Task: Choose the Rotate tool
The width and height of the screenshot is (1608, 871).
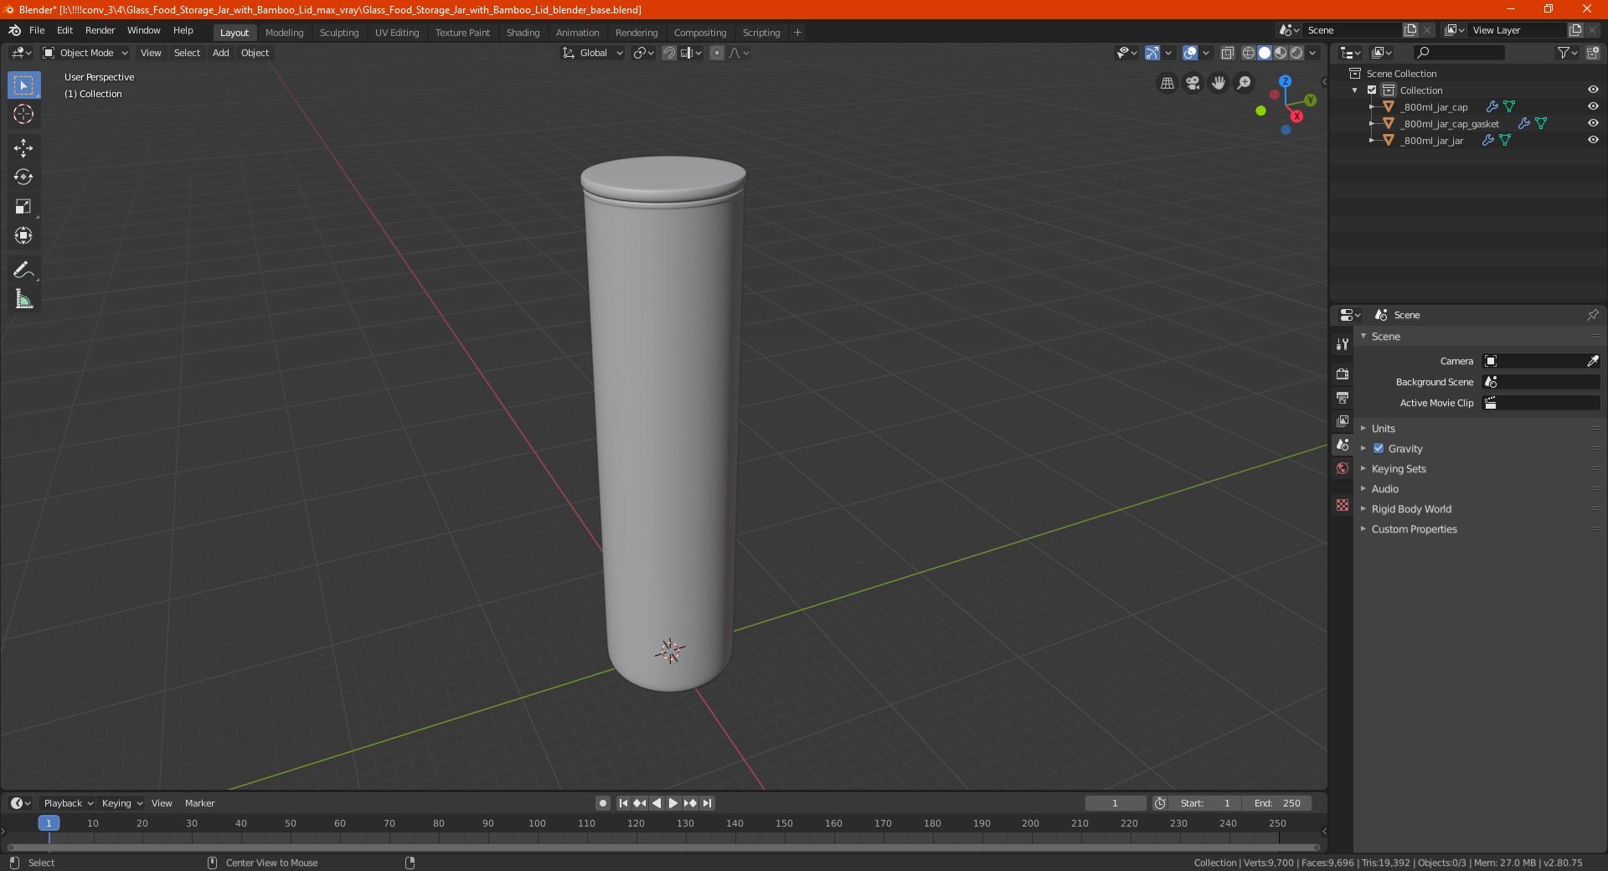Action: click(23, 177)
